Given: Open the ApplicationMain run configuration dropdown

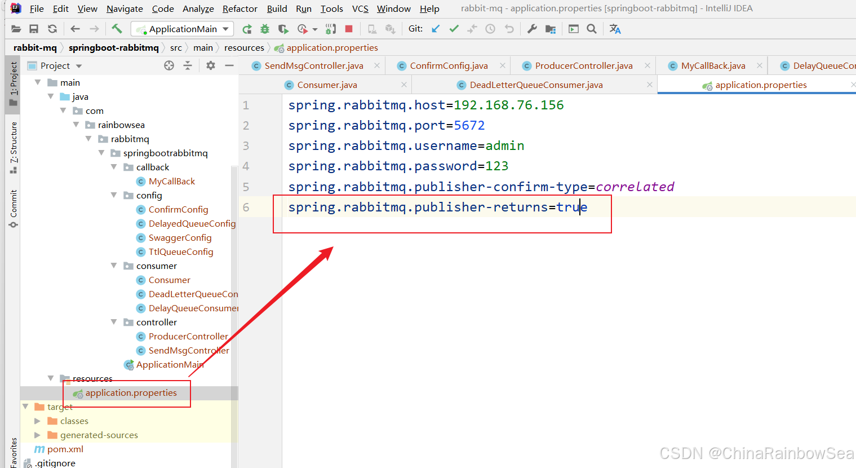Looking at the screenshot, I should pyautogui.click(x=183, y=29).
